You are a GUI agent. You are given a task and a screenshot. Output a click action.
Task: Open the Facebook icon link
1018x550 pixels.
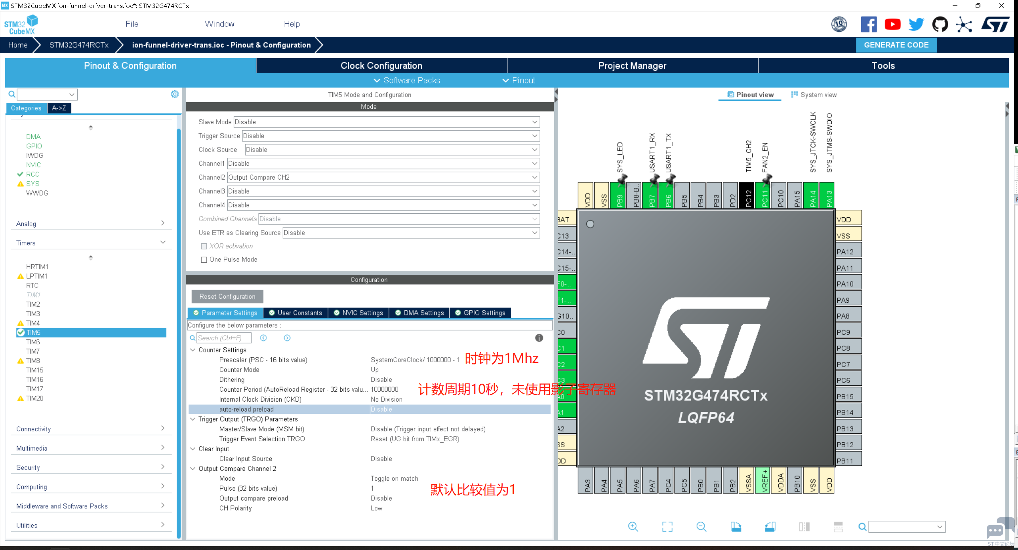click(869, 25)
